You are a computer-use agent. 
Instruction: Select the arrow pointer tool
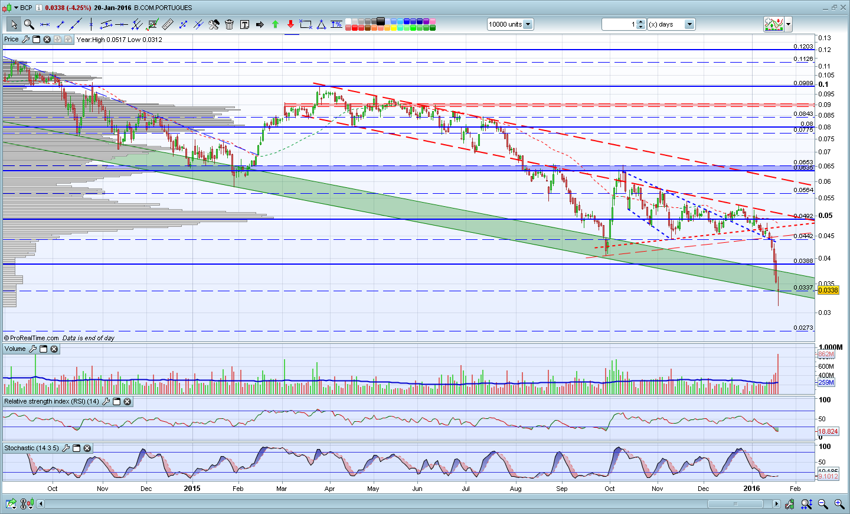[14, 24]
